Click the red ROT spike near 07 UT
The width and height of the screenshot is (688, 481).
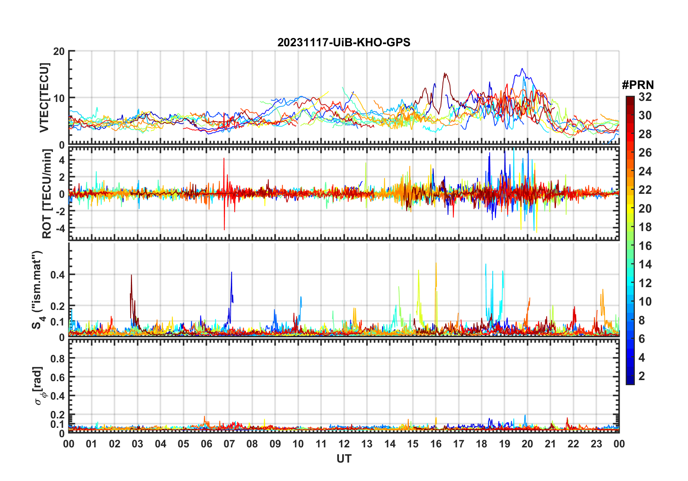click(224, 194)
